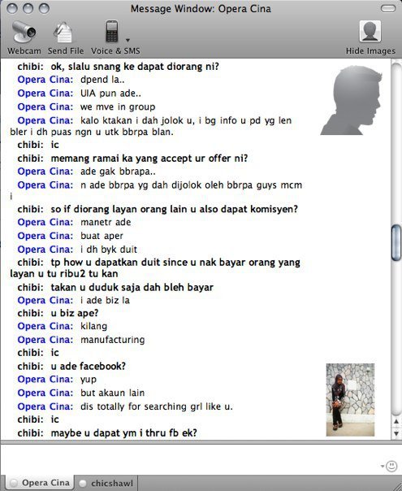Click the scrollbar thumb on the conversation
402x491 pixels.
pyautogui.click(x=396, y=243)
